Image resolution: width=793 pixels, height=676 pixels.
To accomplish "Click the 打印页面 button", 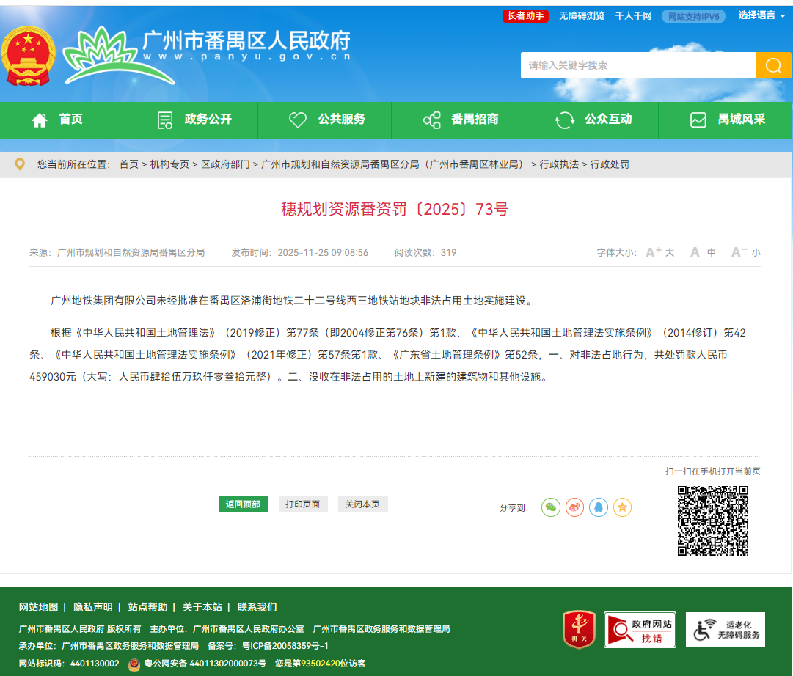I will 302,504.
